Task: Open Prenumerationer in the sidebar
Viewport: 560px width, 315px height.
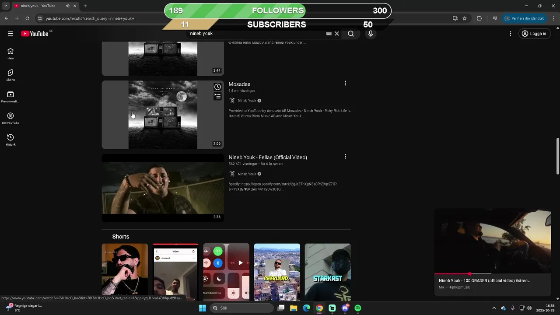Action: 10,97
